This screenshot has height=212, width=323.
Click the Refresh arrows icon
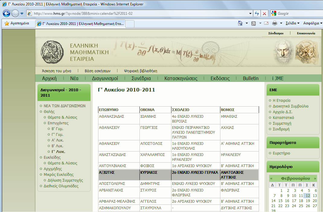[257, 14]
